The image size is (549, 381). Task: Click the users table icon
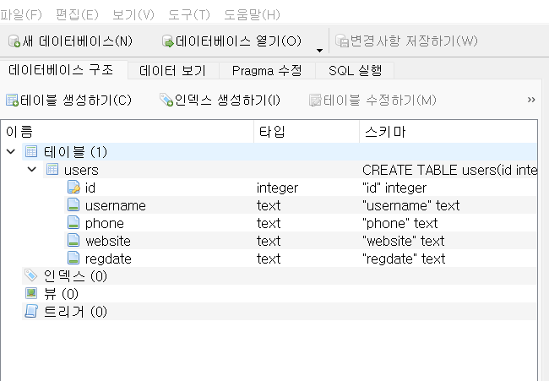(52, 170)
